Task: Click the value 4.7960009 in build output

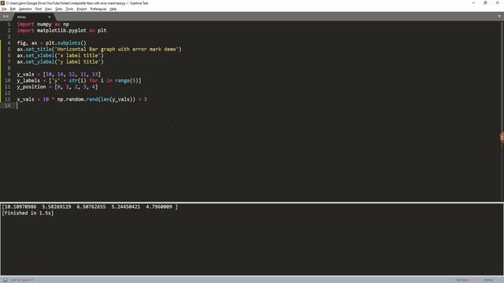Action: [x=159, y=207]
